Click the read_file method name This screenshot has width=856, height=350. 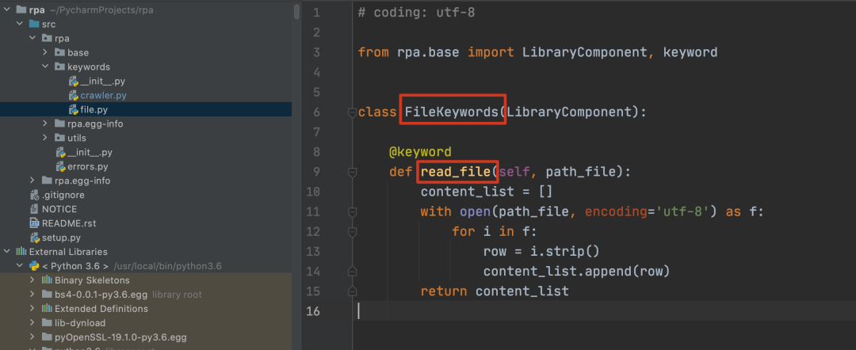tap(455, 173)
